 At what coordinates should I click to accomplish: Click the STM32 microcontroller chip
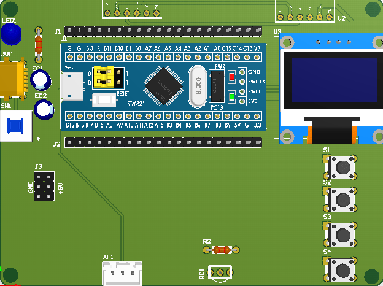(163, 83)
